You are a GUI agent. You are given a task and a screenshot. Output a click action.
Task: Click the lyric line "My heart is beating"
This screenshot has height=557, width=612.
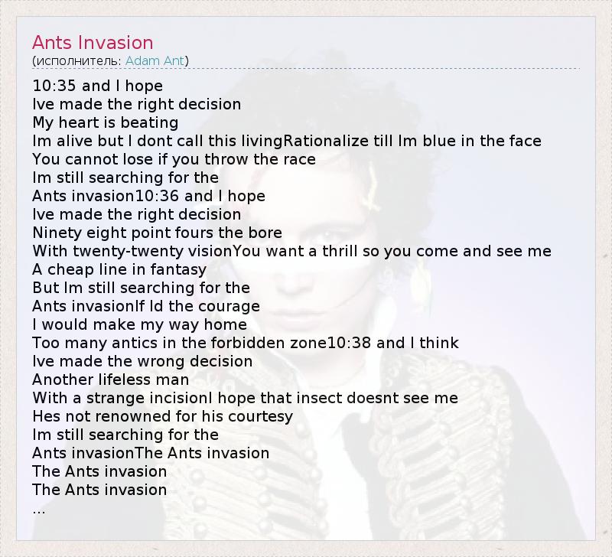[x=106, y=122]
